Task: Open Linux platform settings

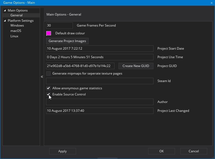Action: (15, 36)
